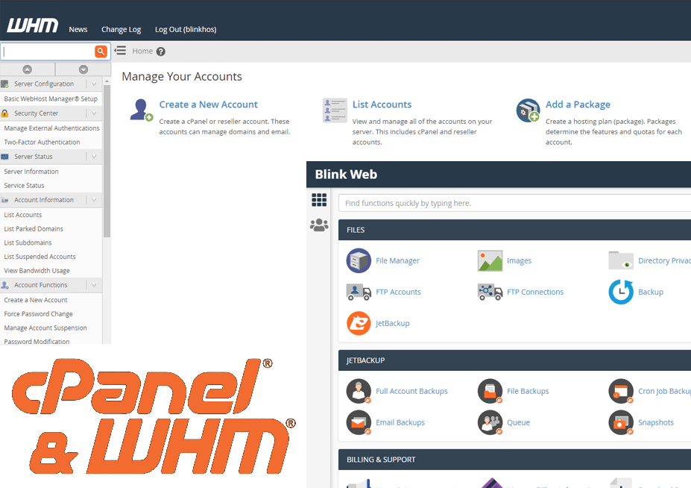Open Force Password Change
The height and width of the screenshot is (488, 691).
(38, 313)
